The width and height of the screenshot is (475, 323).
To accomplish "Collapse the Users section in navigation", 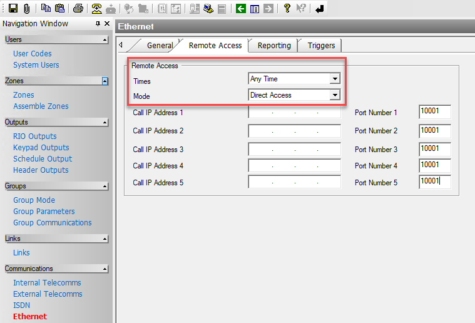I will point(105,40).
